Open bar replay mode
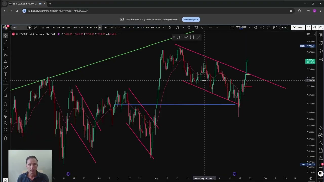This screenshot has width=324, height=182. tap(203, 27)
